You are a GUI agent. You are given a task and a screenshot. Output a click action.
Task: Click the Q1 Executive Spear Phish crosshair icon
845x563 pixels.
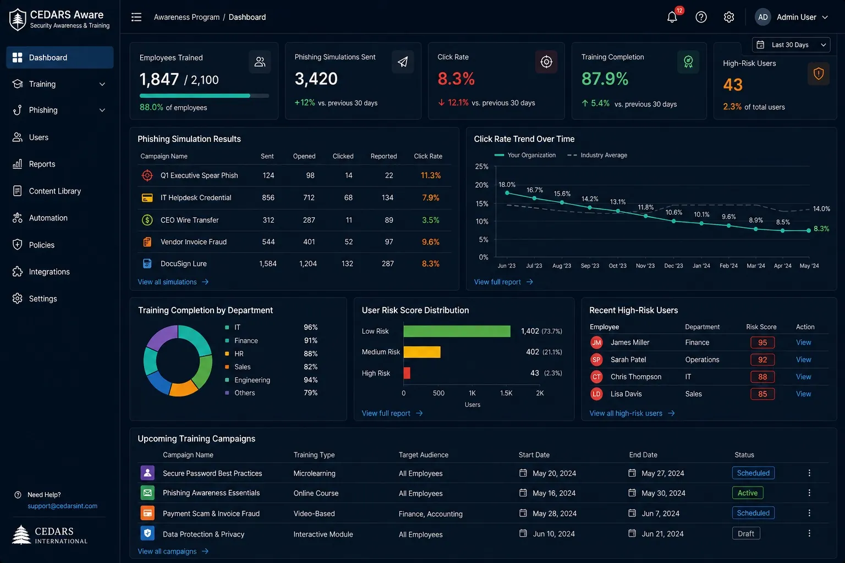pos(147,175)
